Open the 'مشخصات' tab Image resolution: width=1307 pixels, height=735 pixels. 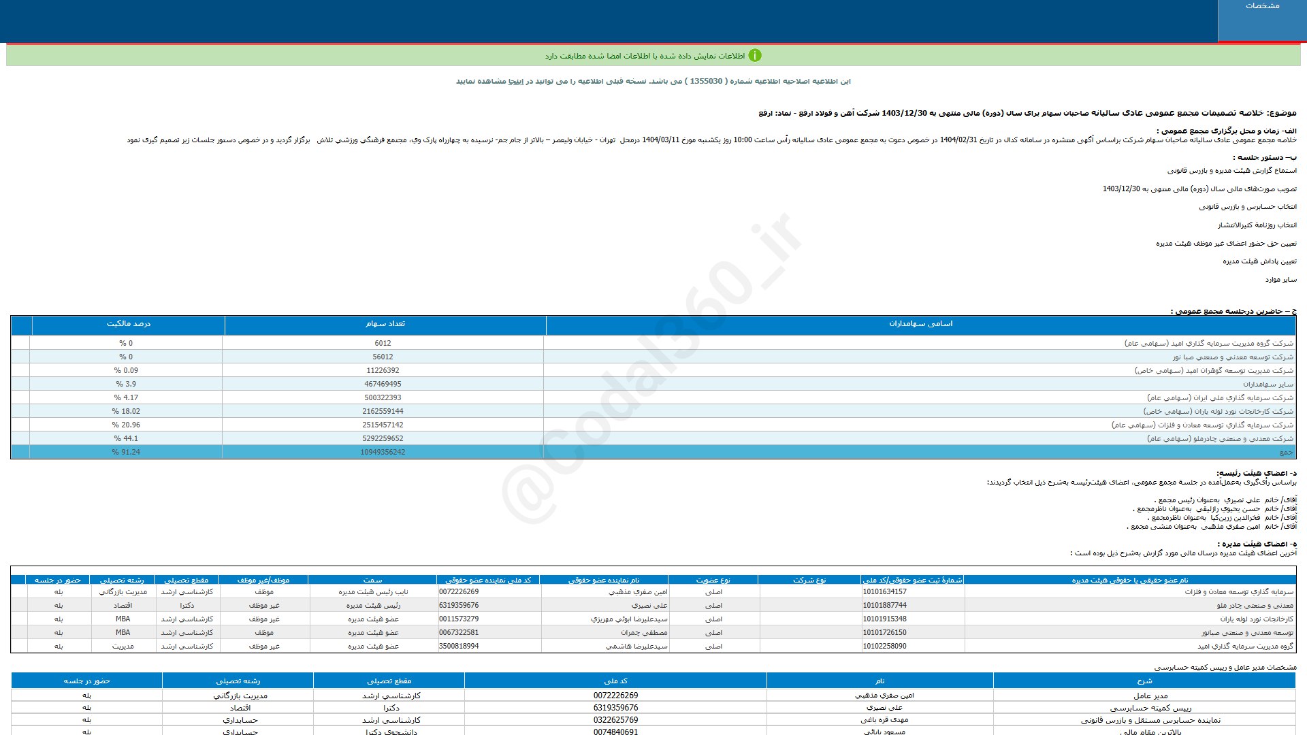(x=1262, y=20)
